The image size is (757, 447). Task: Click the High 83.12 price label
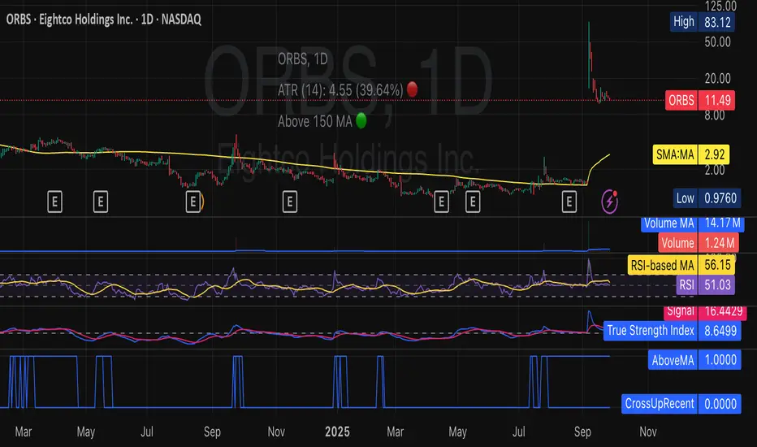coord(702,22)
